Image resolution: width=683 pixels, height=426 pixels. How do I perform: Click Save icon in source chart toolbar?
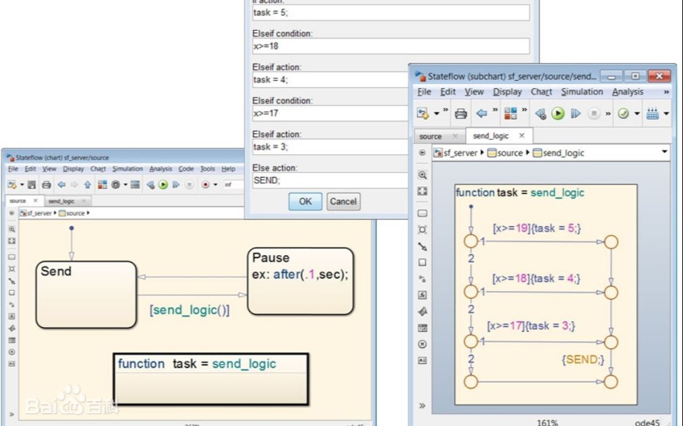[x=32, y=184]
